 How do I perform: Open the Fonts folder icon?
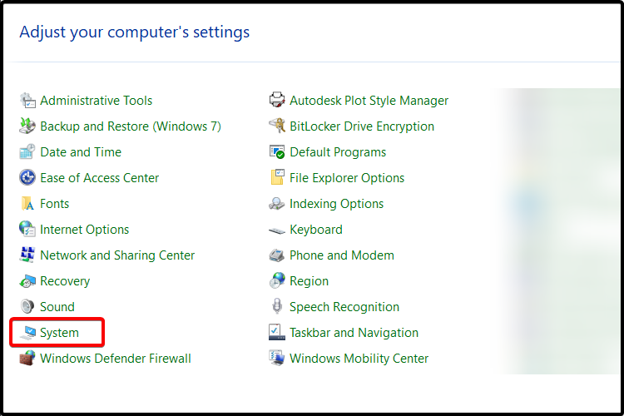click(x=27, y=203)
